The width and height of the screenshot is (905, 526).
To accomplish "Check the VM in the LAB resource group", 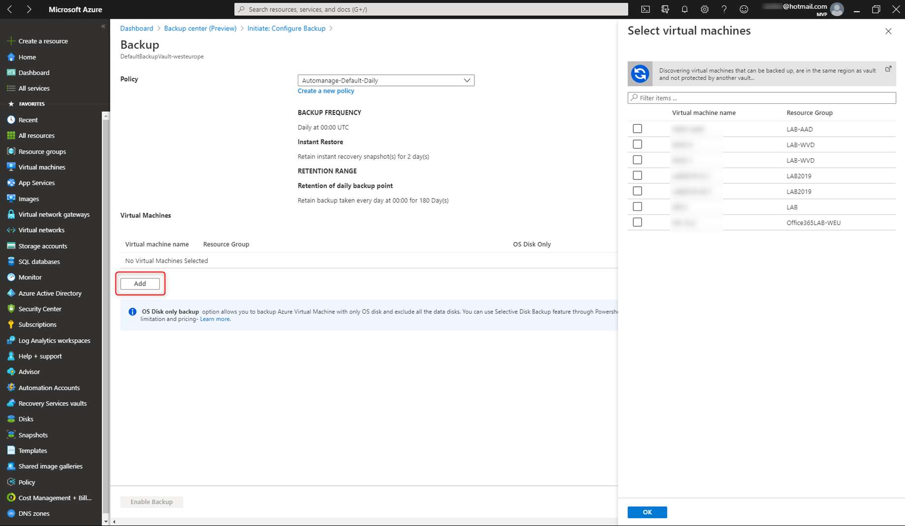I will 637,206.
